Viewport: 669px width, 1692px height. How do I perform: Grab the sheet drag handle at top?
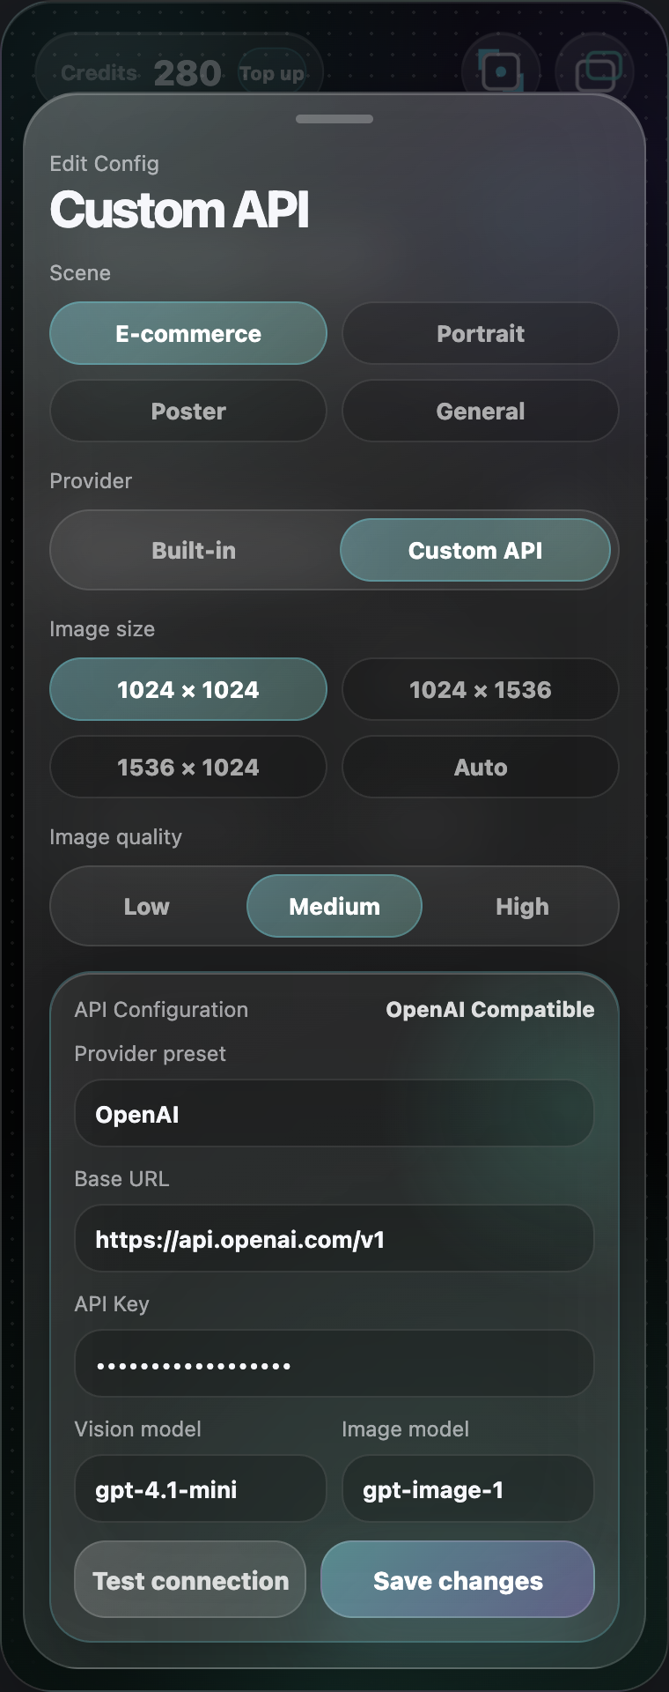point(334,118)
